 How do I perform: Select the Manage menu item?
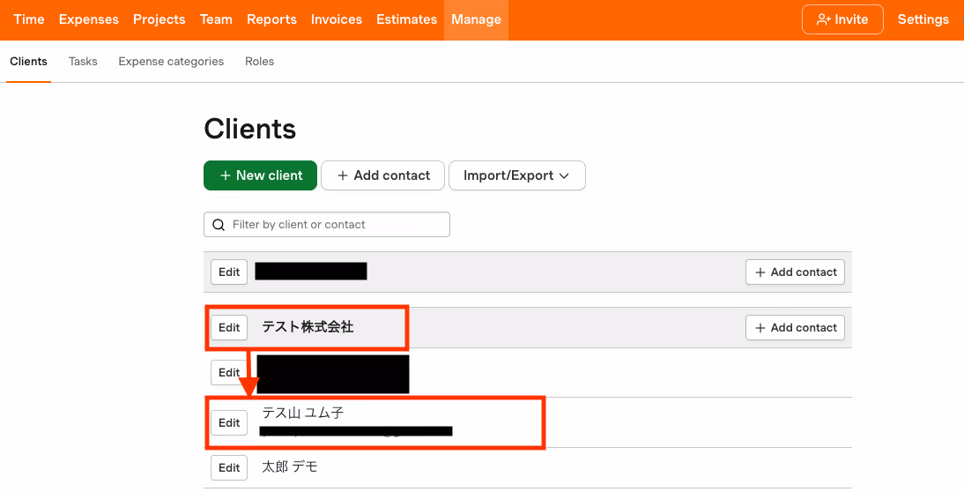coord(476,19)
